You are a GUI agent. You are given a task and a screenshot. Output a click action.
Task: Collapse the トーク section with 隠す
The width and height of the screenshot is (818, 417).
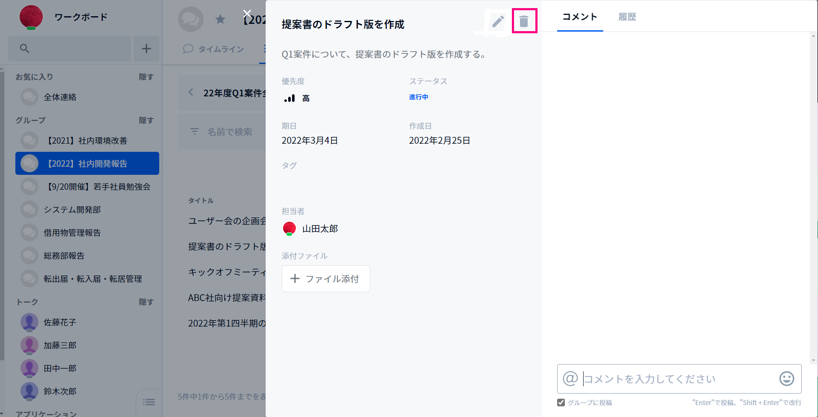146,302
